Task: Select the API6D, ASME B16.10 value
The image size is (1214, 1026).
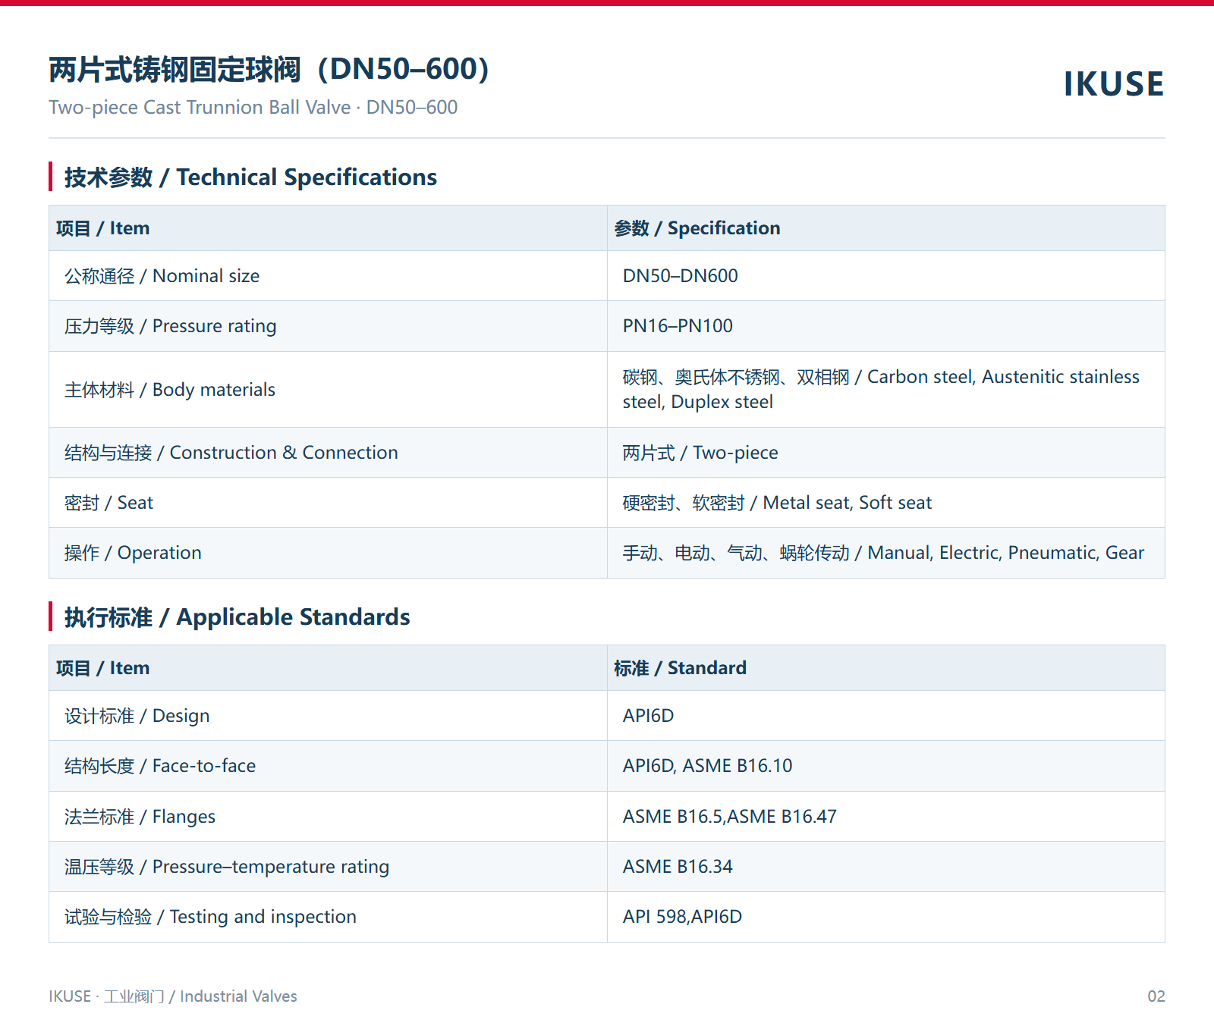Action: [x=707, y=766]
